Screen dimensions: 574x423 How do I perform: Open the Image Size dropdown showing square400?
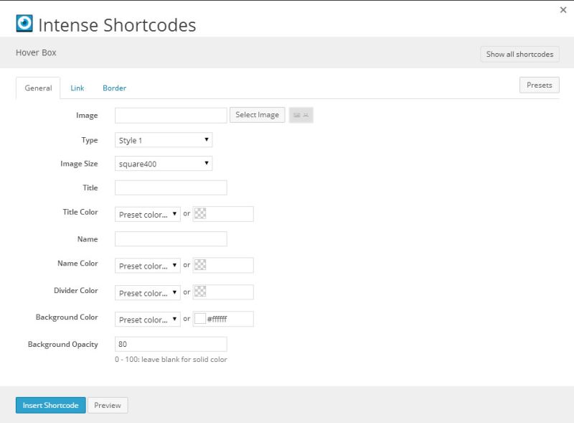click(164, 164)
